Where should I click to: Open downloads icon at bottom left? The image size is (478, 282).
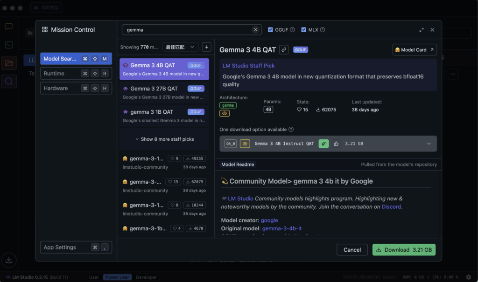pos(9,260)
